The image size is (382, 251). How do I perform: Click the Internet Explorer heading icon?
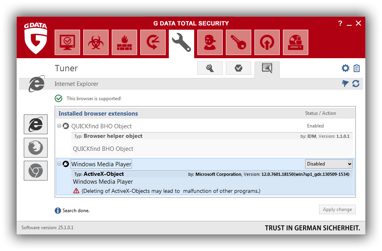click(36, 84)
